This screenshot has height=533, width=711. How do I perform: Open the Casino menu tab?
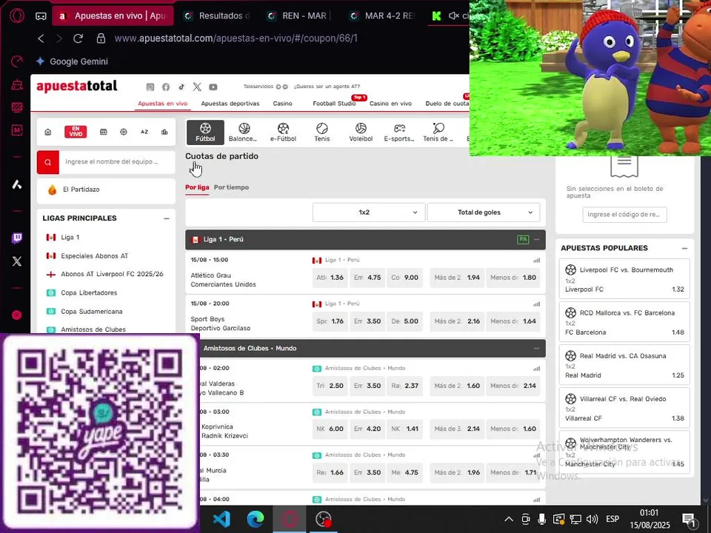(282, 104)
